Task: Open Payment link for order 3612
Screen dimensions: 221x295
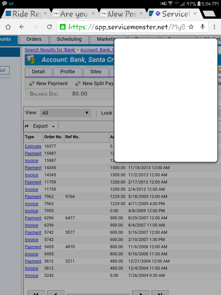Action: (x=33, y=261)
